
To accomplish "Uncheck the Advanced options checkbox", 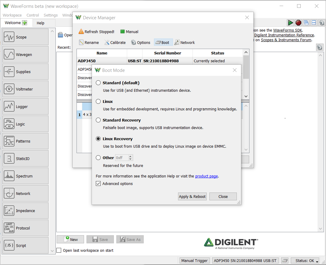I will pyautogui.click(x=98, y=184).
